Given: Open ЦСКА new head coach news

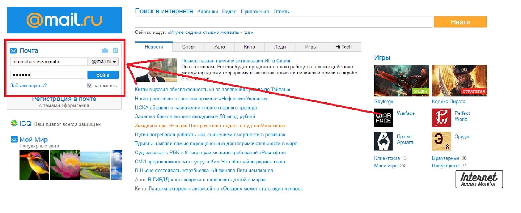Looking at the screenshot, I should coord(196,108).
